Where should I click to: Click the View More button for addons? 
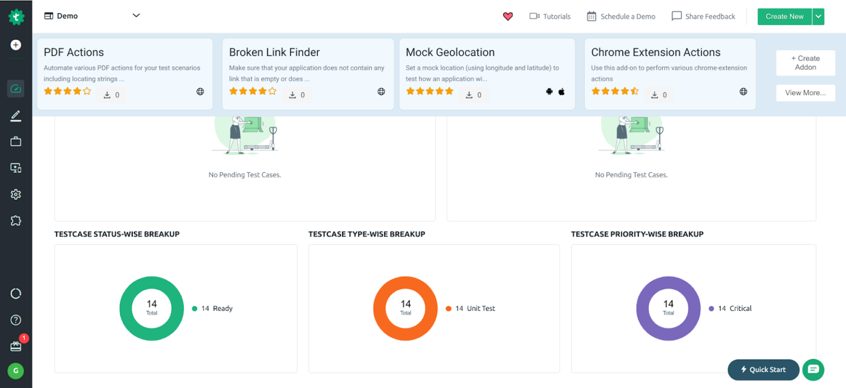(805, 92)
